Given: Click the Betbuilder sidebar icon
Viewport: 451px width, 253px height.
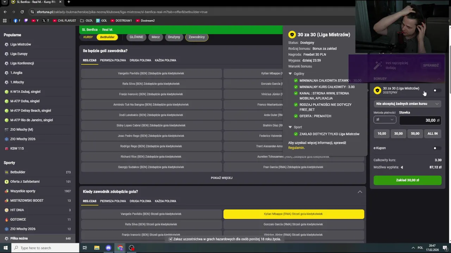Looking at the screenshot, I should point(7,172).
